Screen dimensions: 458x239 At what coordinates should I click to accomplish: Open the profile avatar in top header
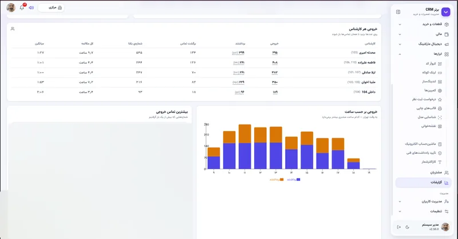point(11,7)
